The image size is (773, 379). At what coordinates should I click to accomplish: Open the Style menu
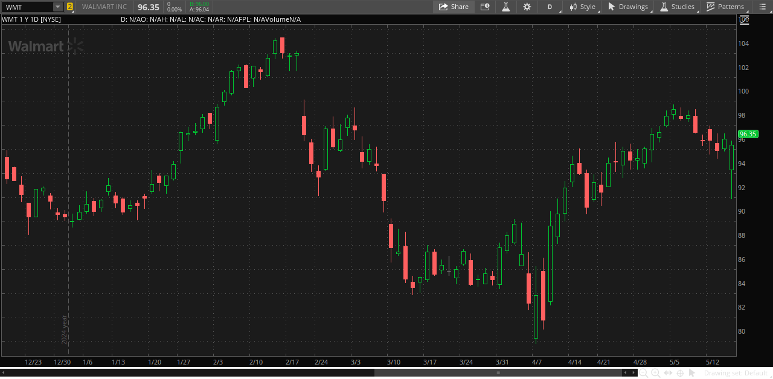coord(582,7)
